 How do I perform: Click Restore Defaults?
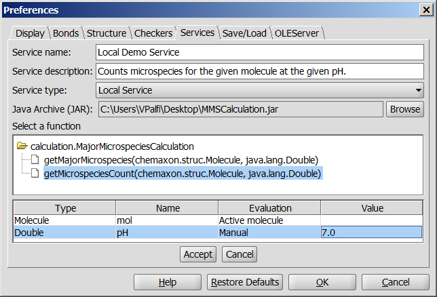pos(245,282)
